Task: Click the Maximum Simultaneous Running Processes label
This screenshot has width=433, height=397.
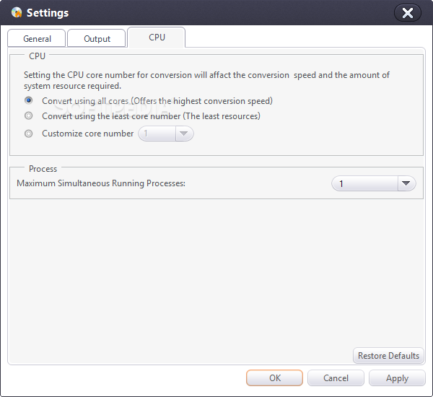Action: tap(101, 183)
